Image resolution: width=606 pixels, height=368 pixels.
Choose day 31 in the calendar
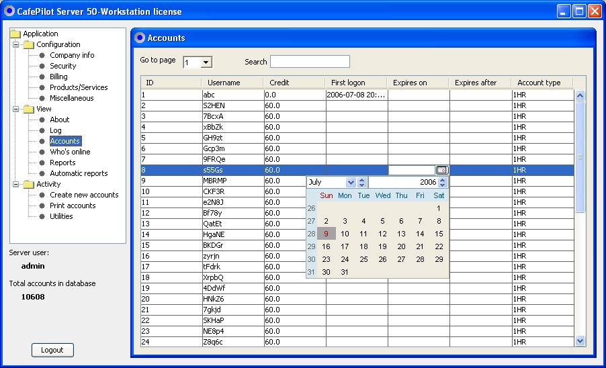(345, 272)
